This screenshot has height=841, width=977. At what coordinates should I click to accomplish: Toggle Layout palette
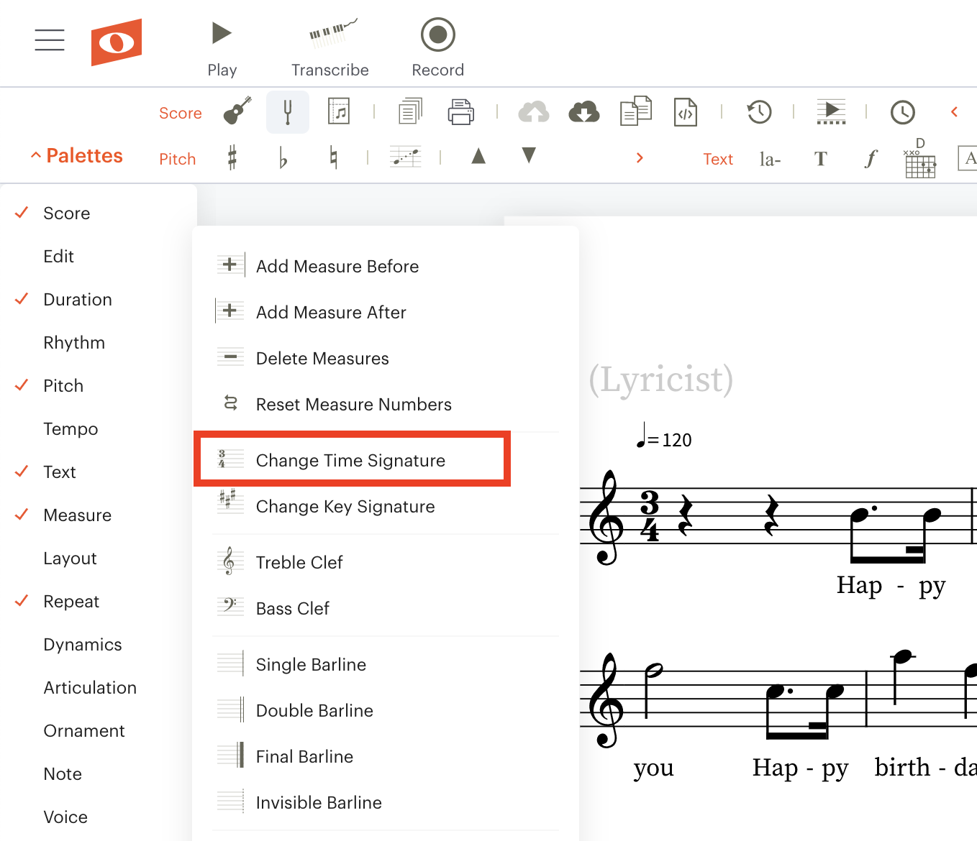coord(70,559)
